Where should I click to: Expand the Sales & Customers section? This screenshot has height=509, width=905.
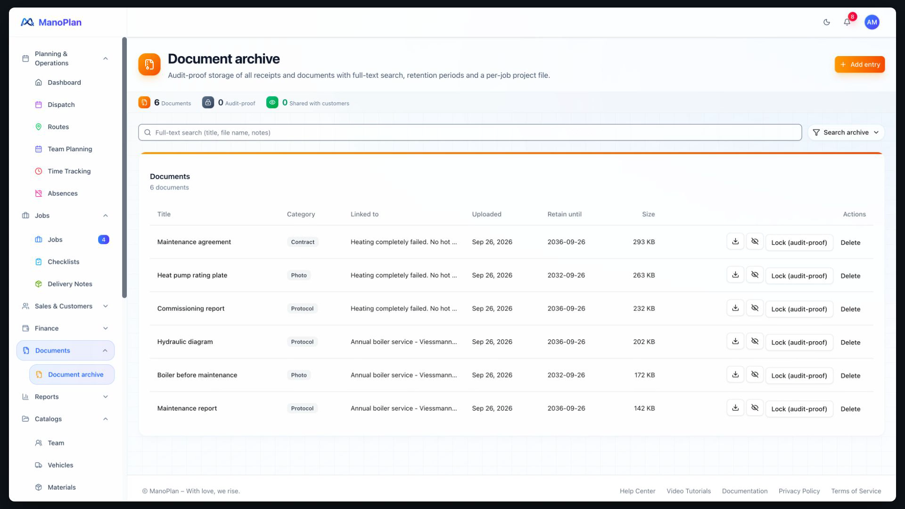click(65, 306)
